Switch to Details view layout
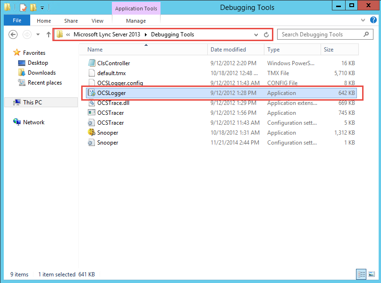The height and width of the screenshot is (283, 381). pyautogui.click(x=361, y=274)
